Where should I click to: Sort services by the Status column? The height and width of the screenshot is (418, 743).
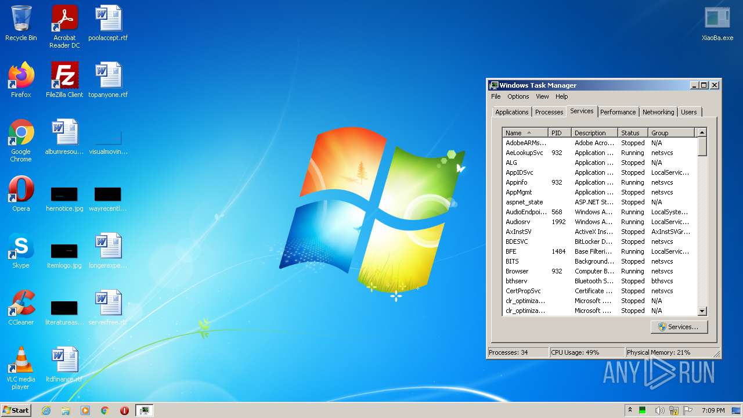(x=633, y=133)
